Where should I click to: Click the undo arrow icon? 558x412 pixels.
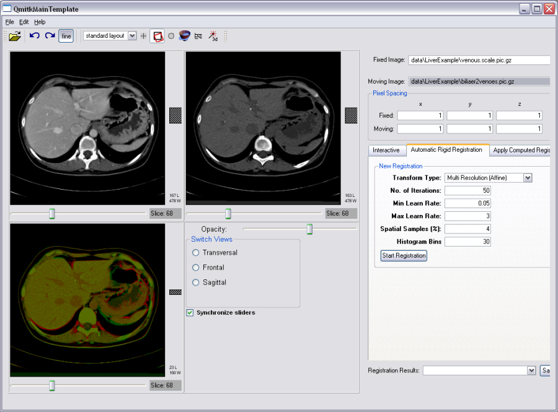35,36
